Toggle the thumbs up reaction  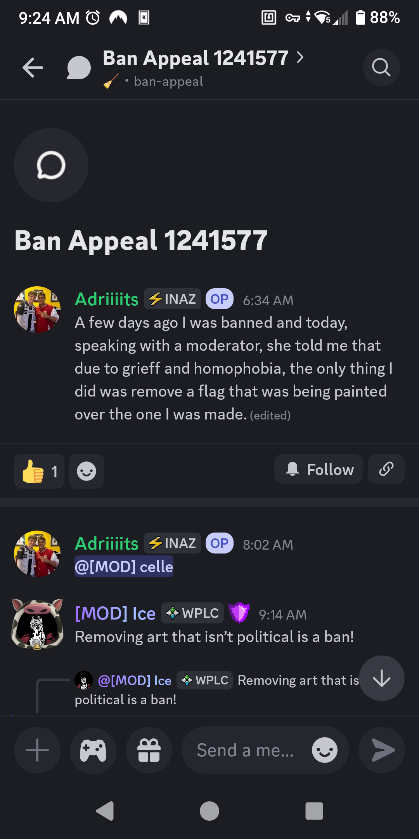click(39, 471)
